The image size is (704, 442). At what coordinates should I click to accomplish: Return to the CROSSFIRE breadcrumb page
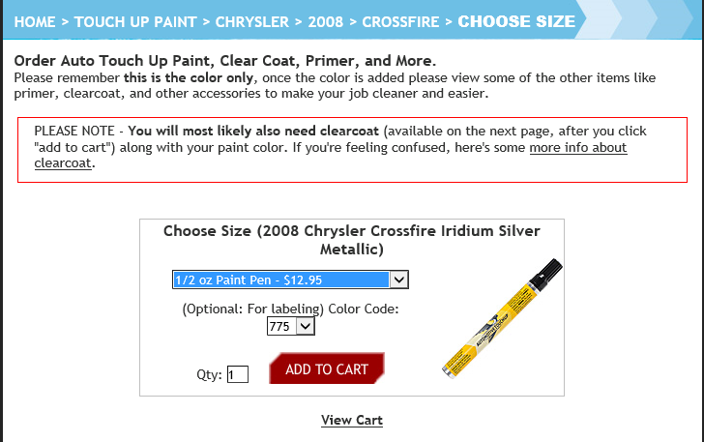[x=400, y=20]
